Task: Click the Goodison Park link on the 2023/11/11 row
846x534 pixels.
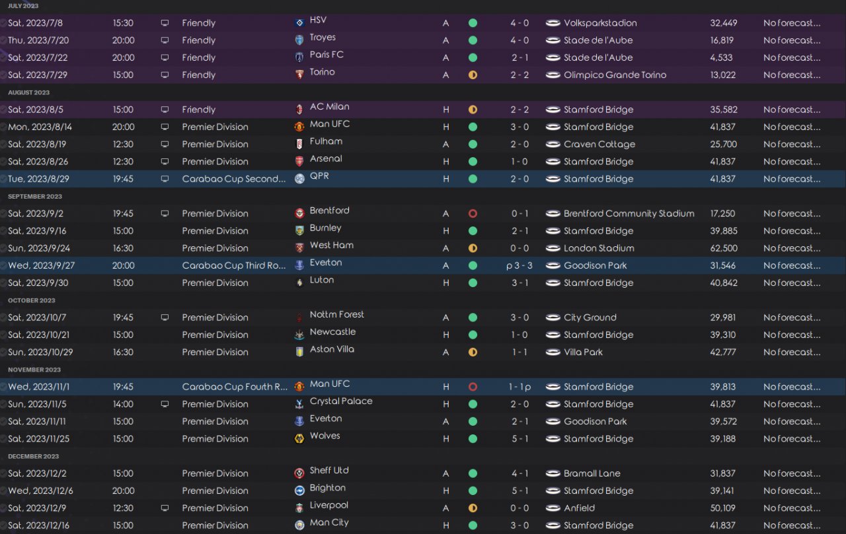Action: click(x=595, y=422)
